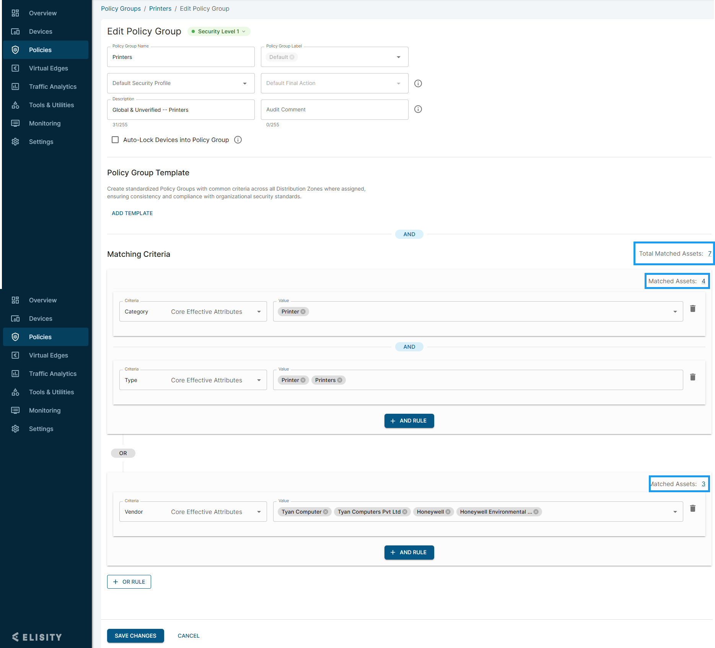Viewport: 715px width, 648px height.
Task: Click the Printers breadcrumb link
Action: 160,8
